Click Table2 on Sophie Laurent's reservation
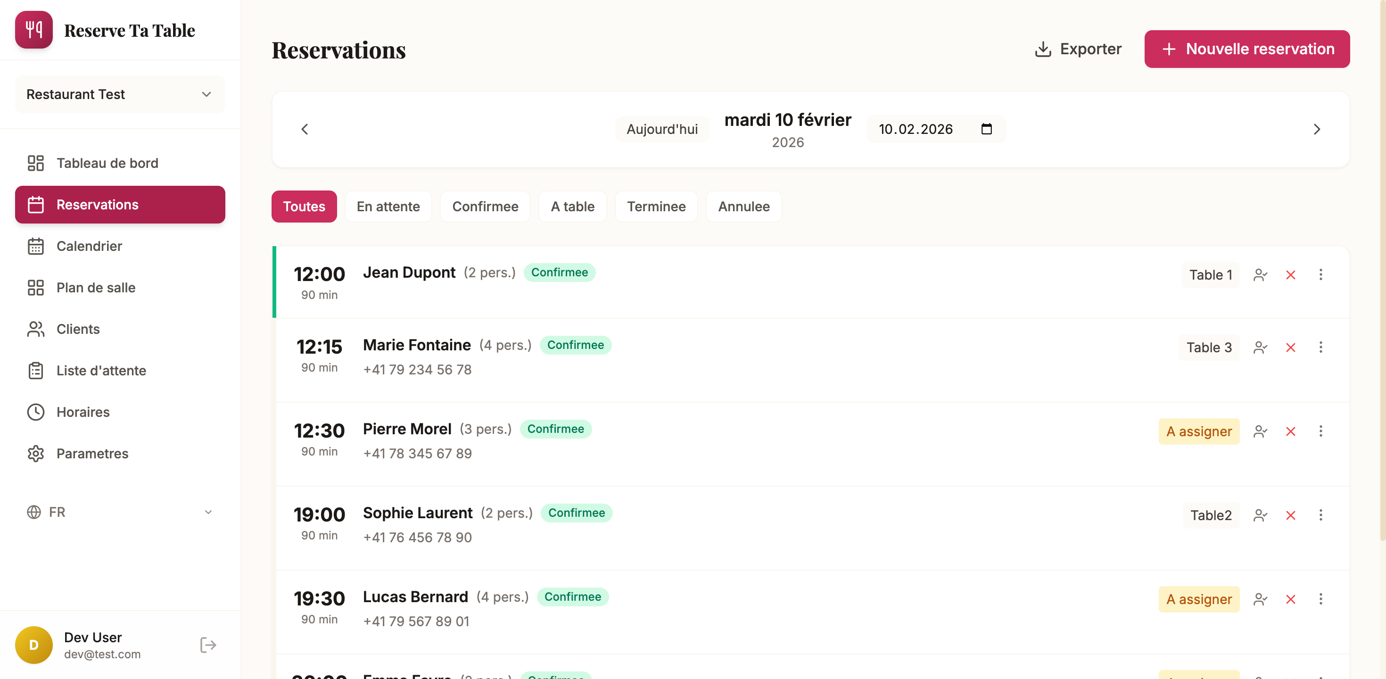The image size is (1386, 679). coord(1211,515)
